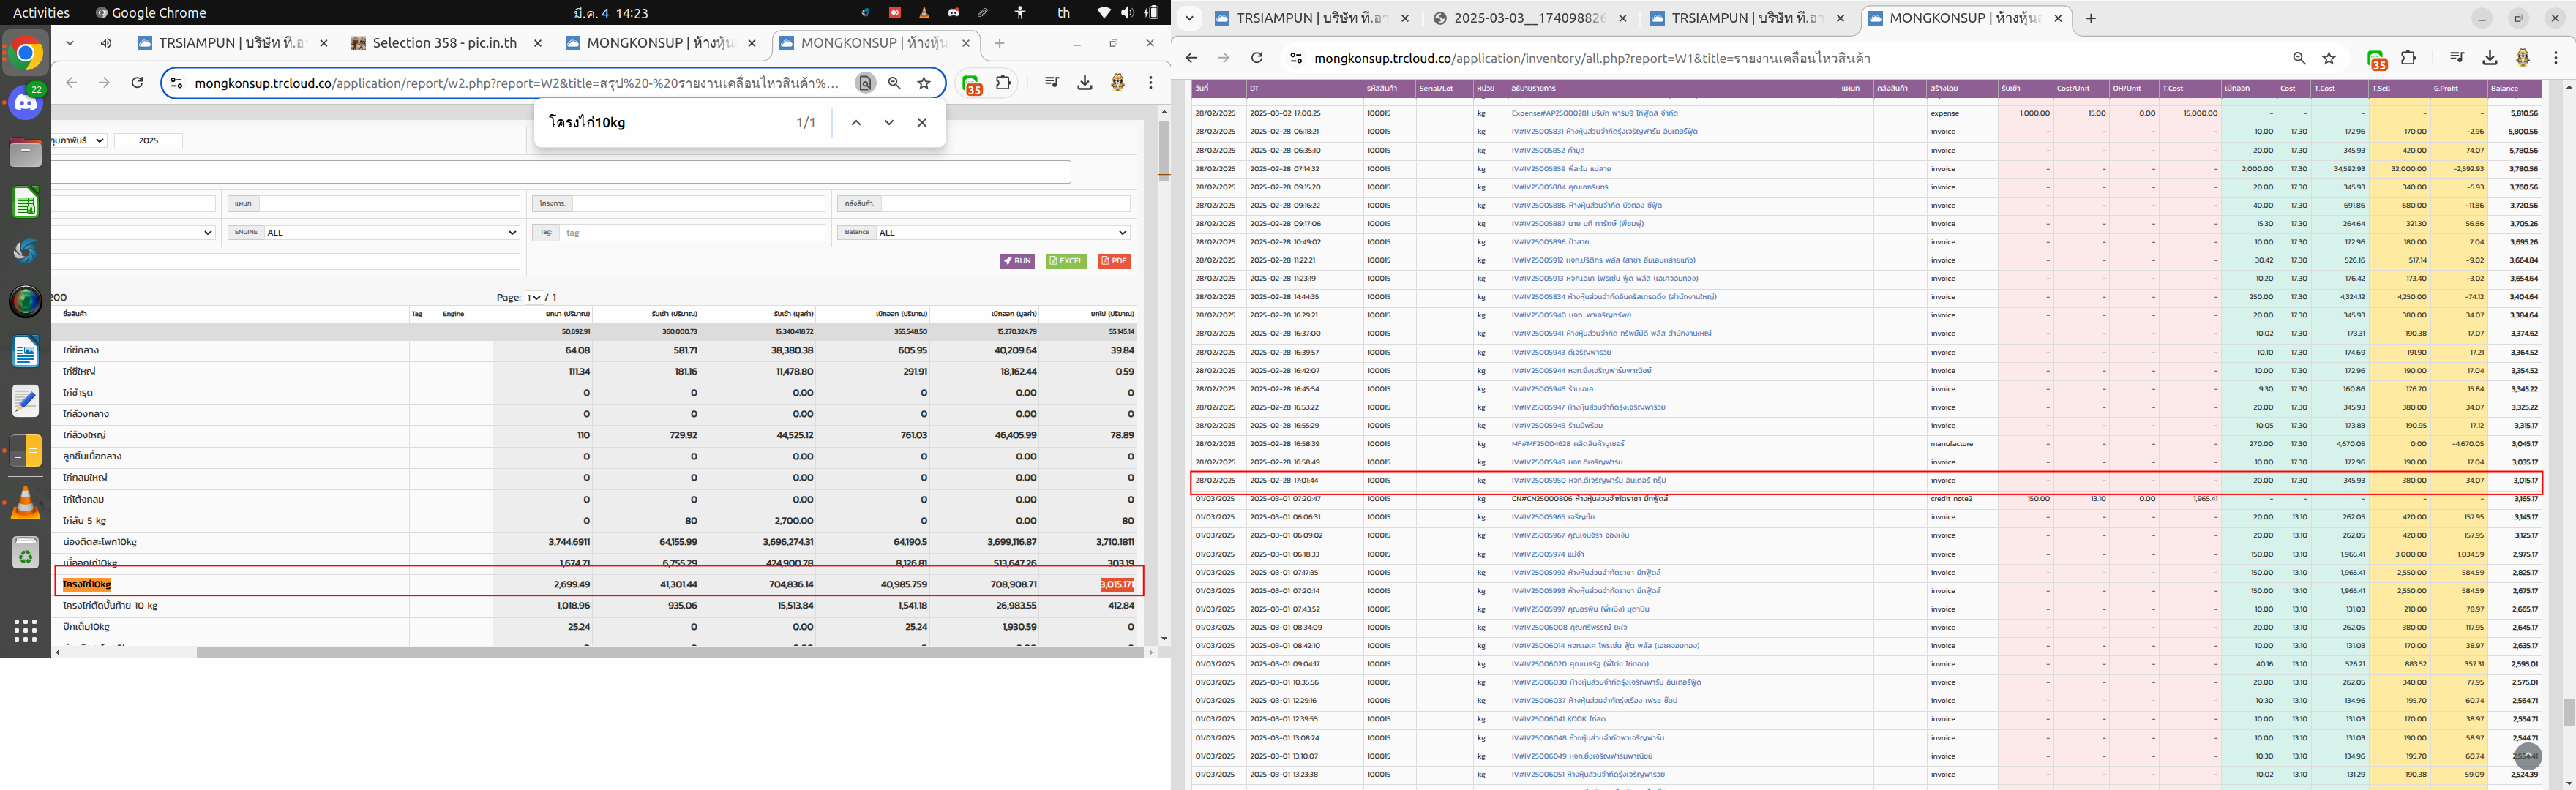Open LibreOffice Writer from the dock

pyautogui.click(x=26, y=352)
